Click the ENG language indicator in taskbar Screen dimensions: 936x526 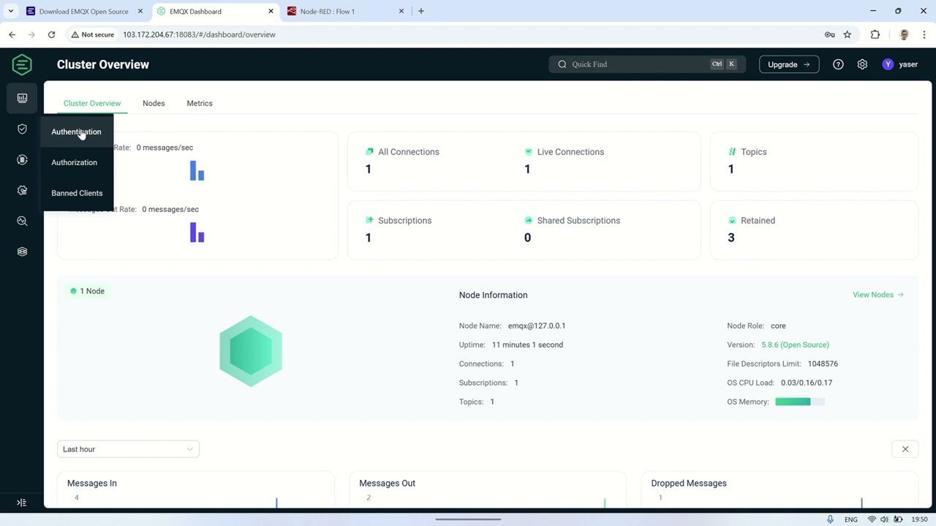click(x=851, y=519)
